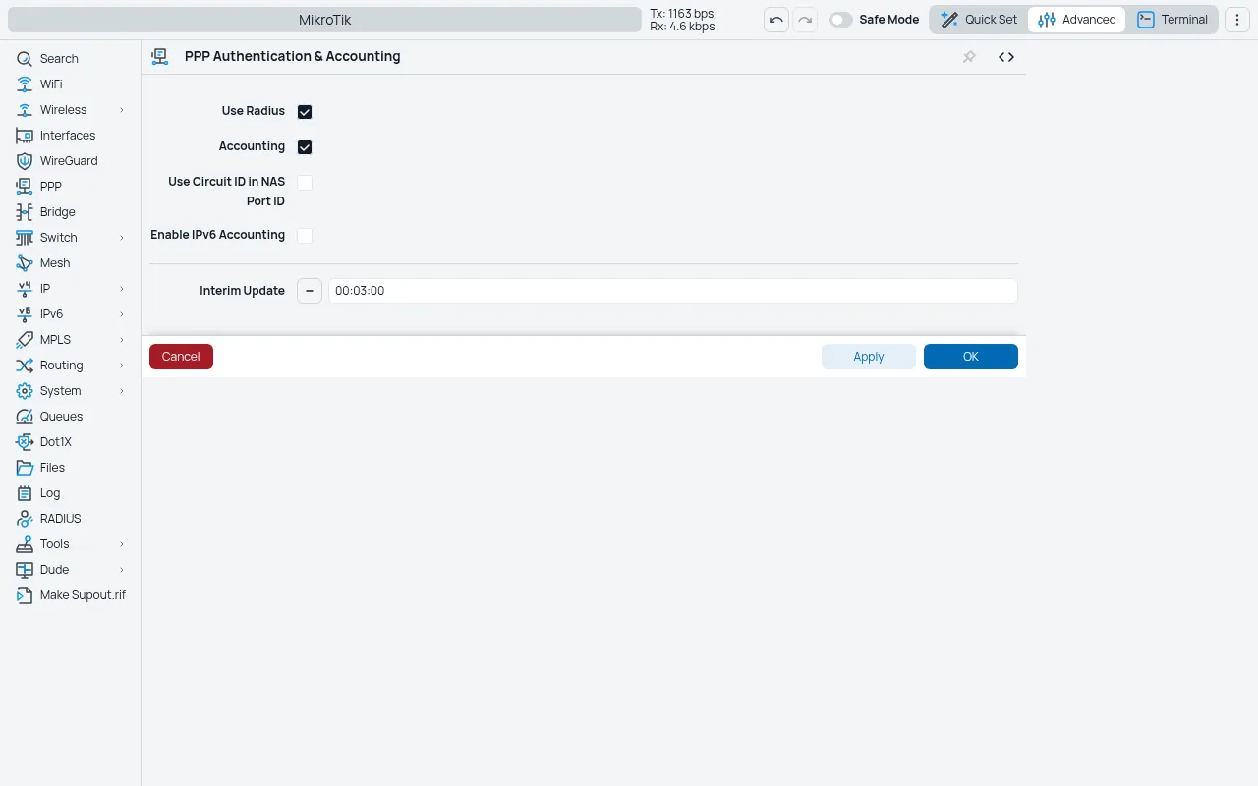The image size is (1258, 786).
Task: Open the Dot1X icon
Action: [25, 442]
